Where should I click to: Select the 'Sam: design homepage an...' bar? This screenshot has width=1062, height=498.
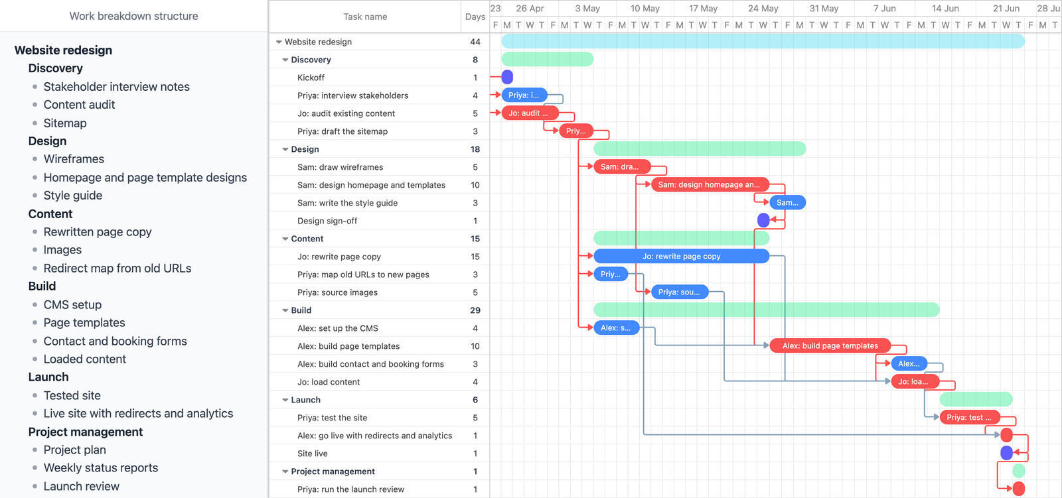tap(710, 185)
